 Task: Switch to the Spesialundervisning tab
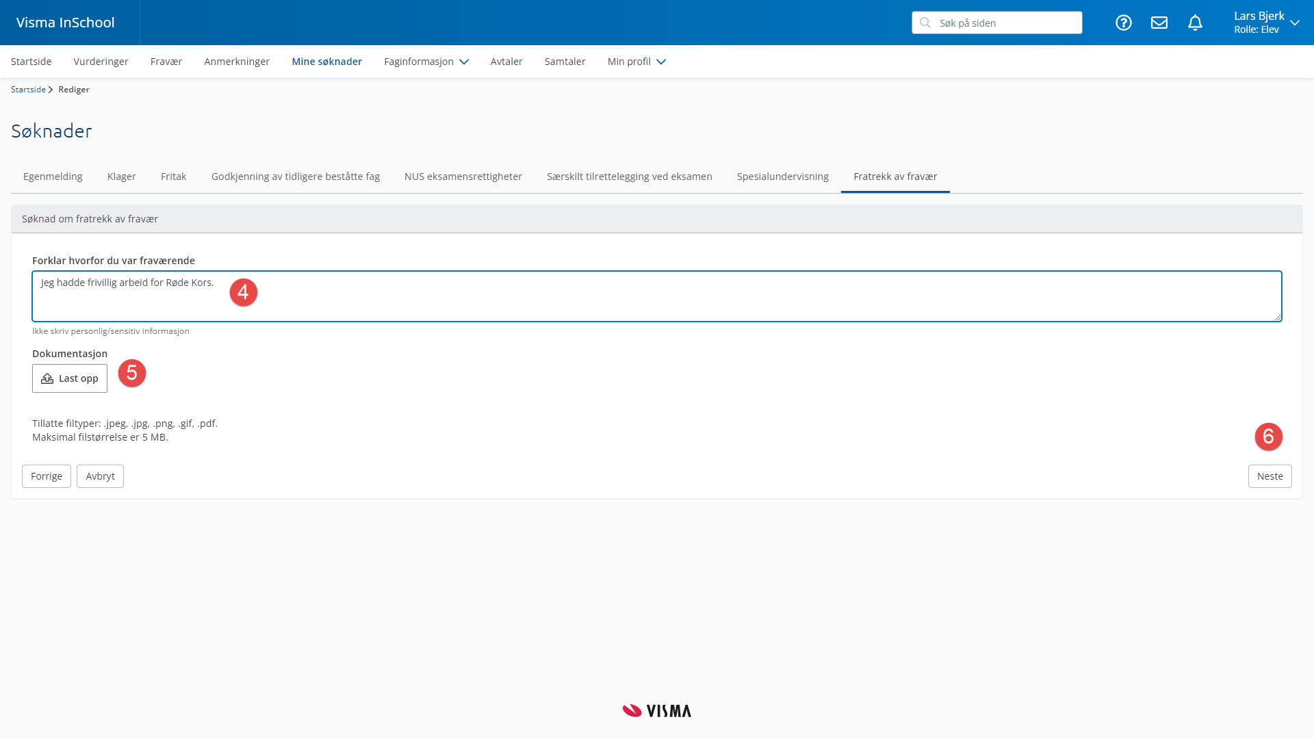(782, 177)
